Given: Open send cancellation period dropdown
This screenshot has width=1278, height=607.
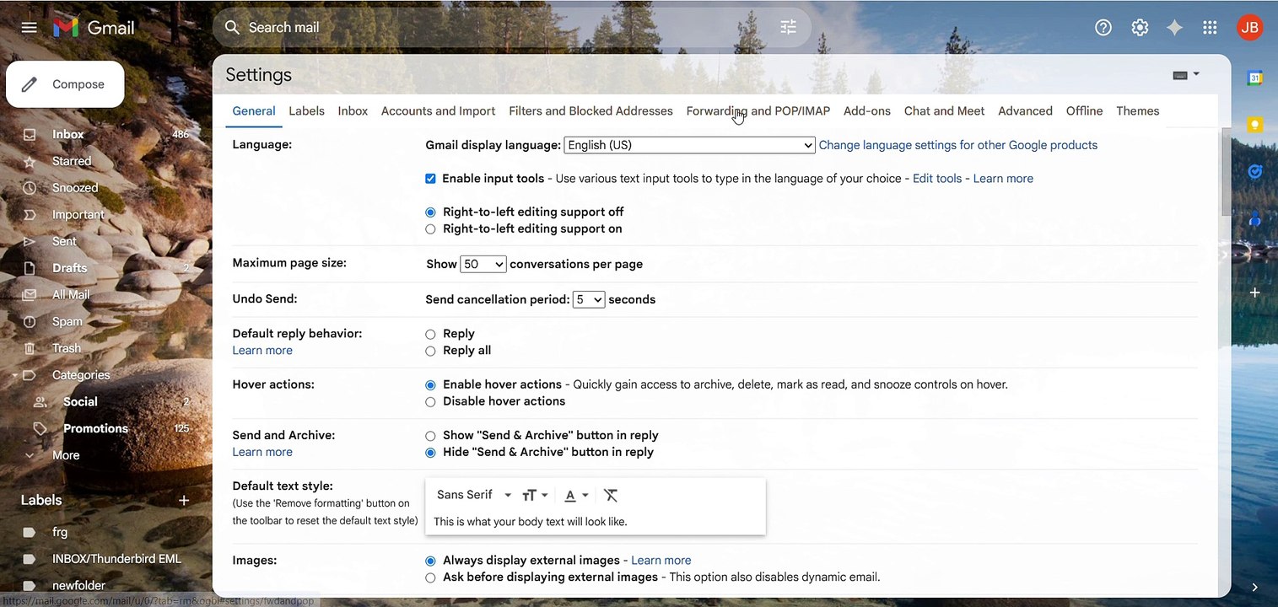Looking at the screenshot, I should pos(589,299).
